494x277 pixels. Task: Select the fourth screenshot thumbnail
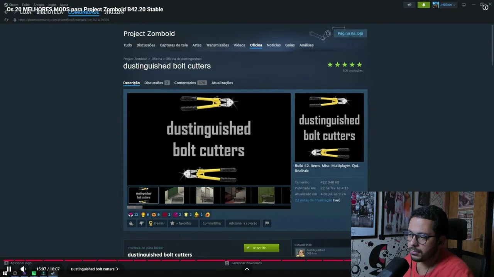pyautogui.click(x=235, y=195)
